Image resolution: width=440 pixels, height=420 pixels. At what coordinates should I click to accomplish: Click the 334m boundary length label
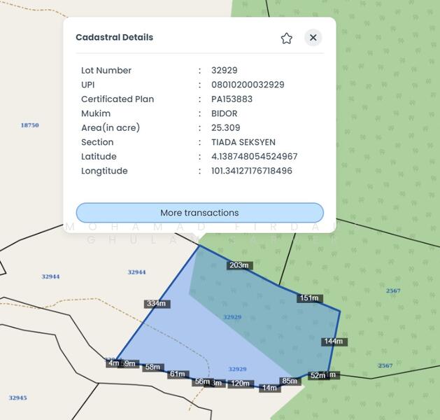[x=156, y=304]
